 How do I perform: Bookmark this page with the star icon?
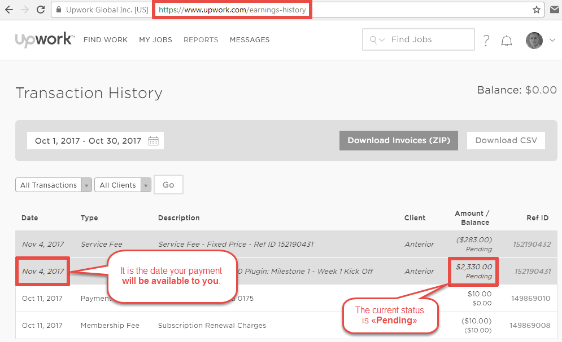point(536,10)
